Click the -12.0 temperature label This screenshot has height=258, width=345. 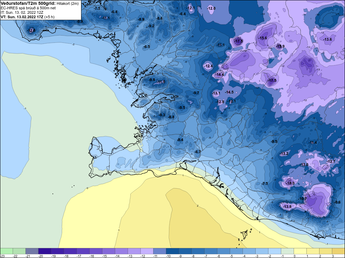pos(211,8)
